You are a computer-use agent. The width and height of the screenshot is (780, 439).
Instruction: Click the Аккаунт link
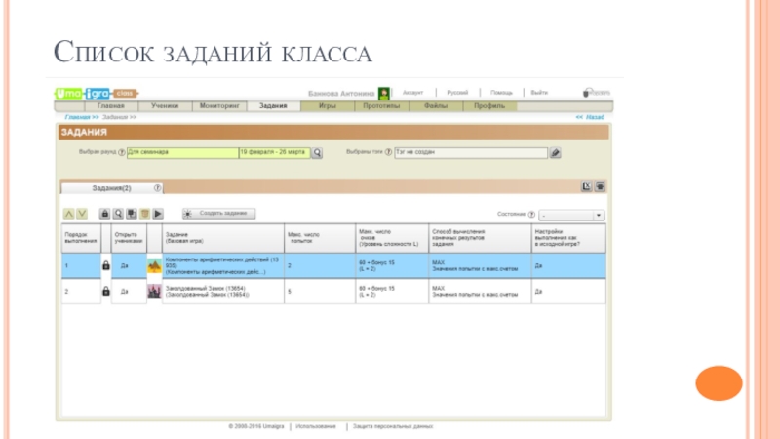[x=412, y=93]
